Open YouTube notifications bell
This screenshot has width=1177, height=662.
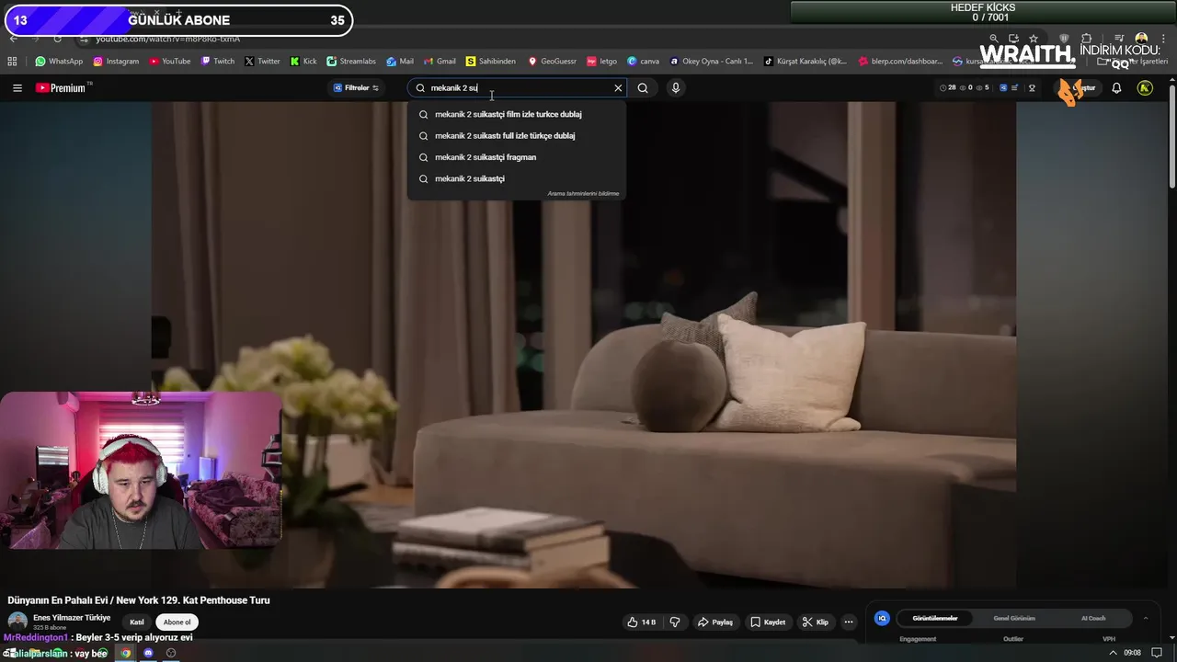(1116, 88)
